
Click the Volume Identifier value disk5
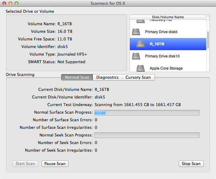click(x=63, y=46)
